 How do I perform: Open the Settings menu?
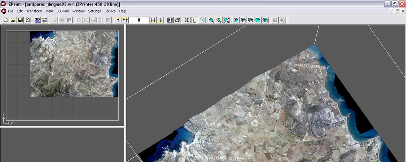[94, 11]
